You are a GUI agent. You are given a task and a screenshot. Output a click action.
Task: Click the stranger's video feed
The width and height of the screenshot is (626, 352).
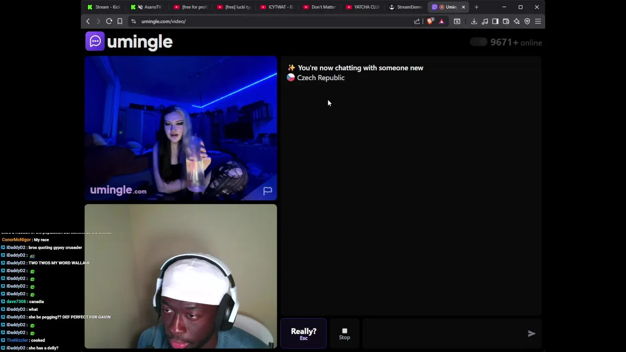[180, 128]
